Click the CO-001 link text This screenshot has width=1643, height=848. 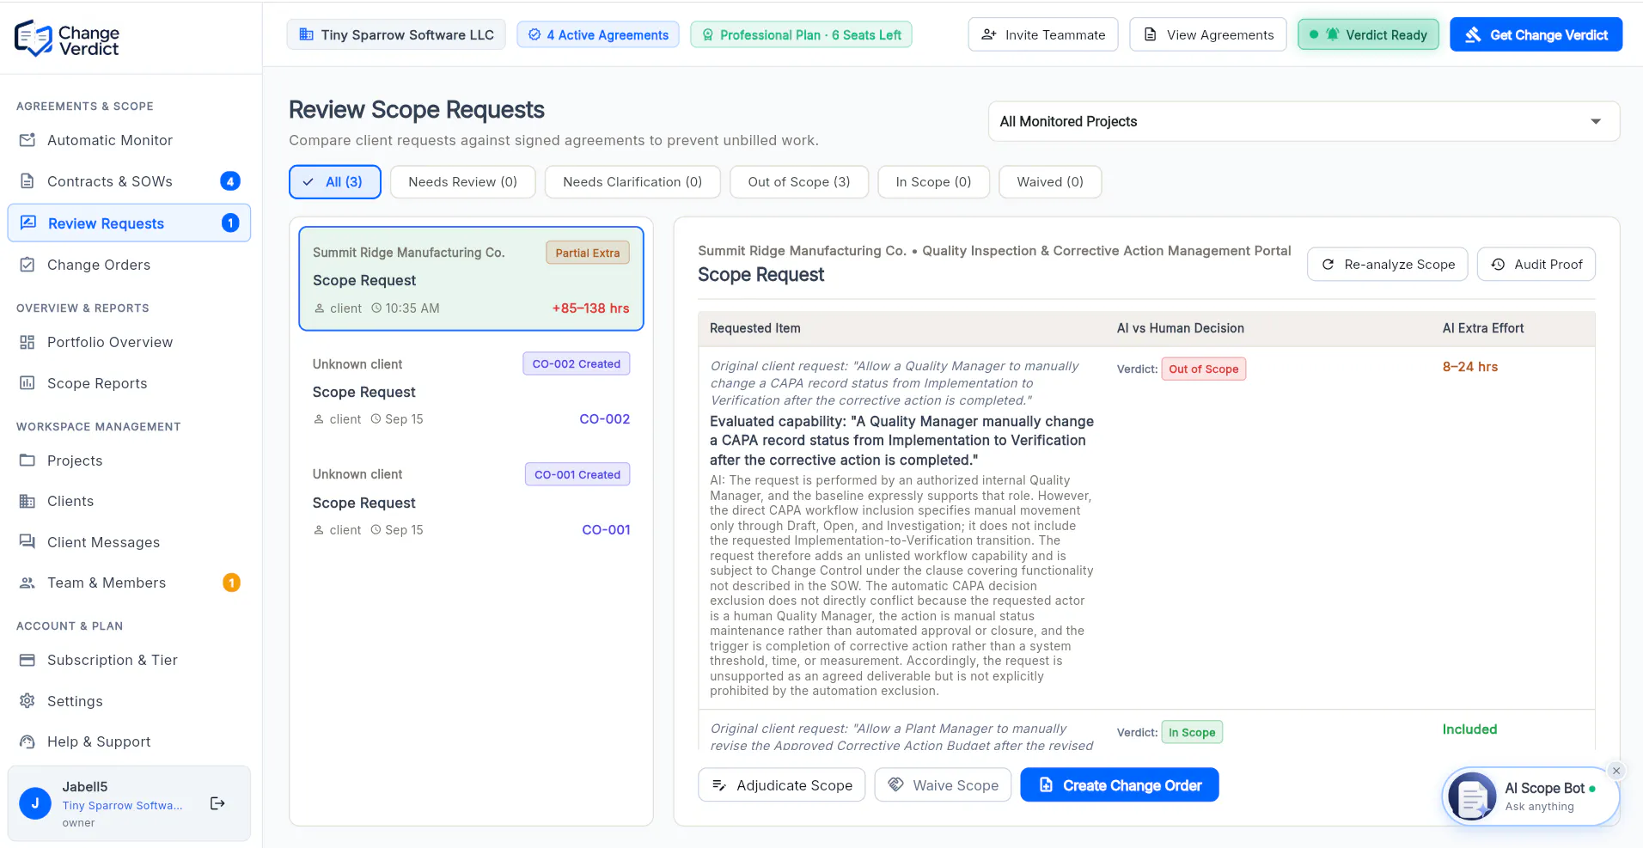coord(606,530)
